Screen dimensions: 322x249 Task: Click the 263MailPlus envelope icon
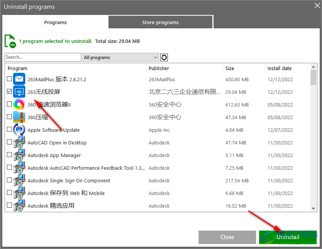[19, 79]
